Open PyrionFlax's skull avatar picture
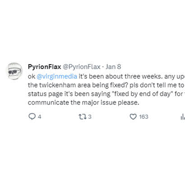The image size is (185, 185). [15, 71]
